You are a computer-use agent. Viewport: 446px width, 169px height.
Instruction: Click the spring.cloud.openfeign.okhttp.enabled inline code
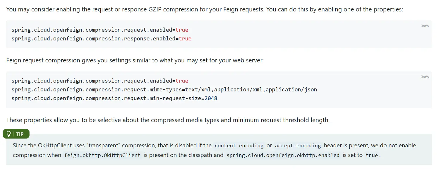click(x=283, y=155)
